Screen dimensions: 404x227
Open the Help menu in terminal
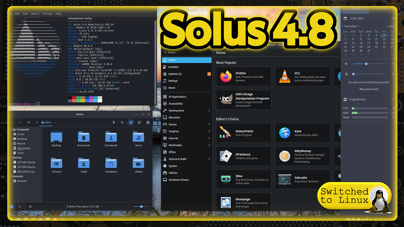(x=58, y=14)
